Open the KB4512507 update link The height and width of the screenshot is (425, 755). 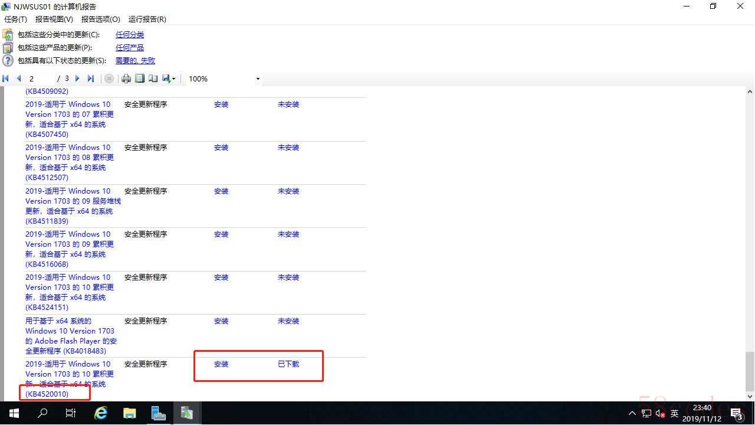(x=70, y=162)
